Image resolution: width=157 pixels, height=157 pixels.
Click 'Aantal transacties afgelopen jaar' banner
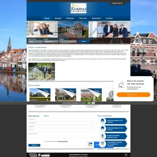[x=113, y=136]
